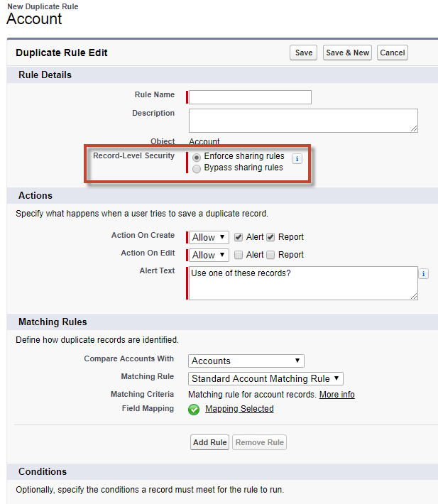The height and width of the screenshot is (504, 438).
Task: Open the Mapping Selected link
Action: point(239,409)
